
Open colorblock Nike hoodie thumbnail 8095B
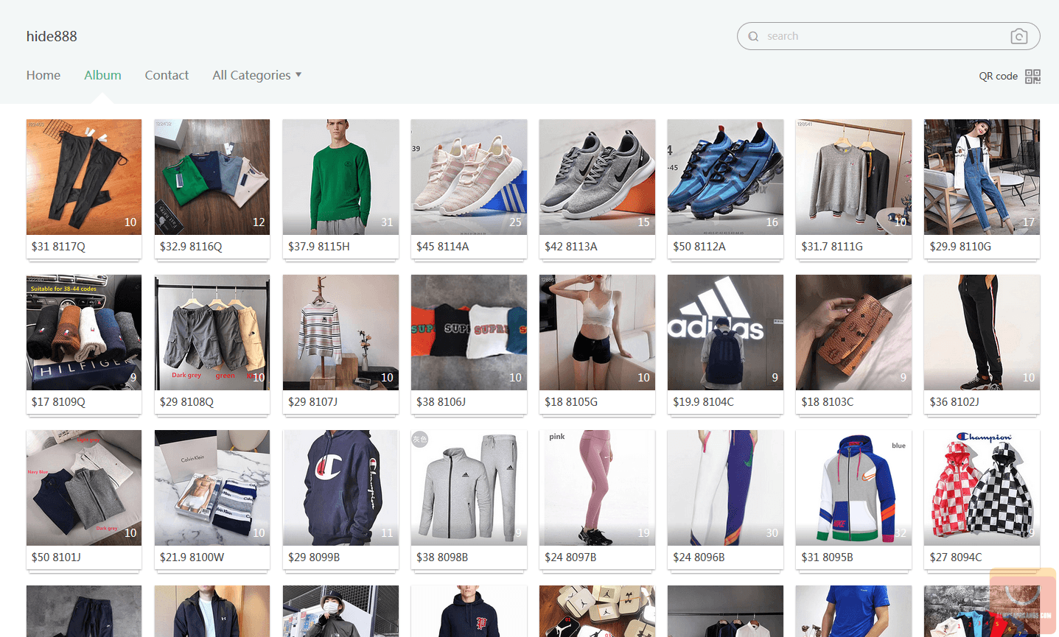[x=853, y=488]
